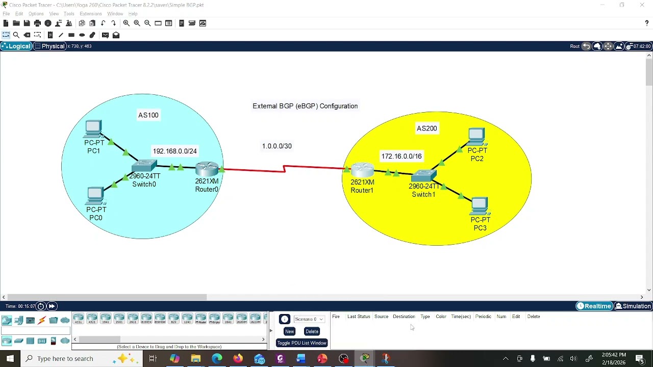Open Firefox from the taskbar
The image size is (653, 367).
point(238,359)
